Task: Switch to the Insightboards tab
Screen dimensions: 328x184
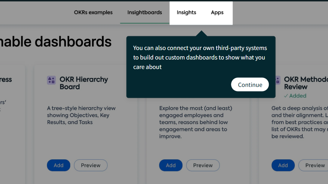Action: coord(145,13)
